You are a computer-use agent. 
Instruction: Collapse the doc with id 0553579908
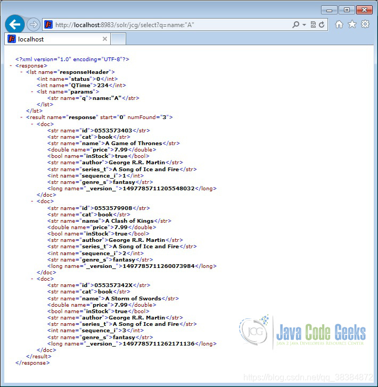[32, 201]
